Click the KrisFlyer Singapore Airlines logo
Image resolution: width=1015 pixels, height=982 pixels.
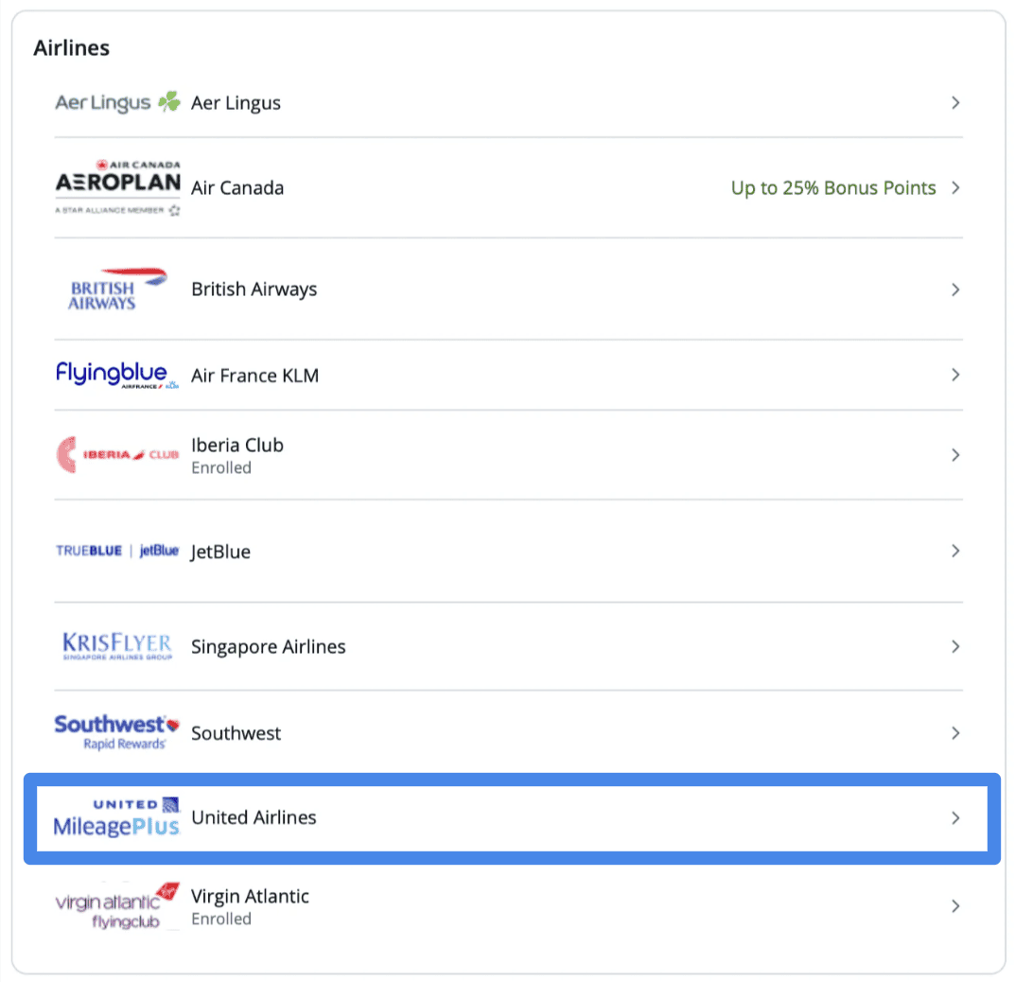115,646
